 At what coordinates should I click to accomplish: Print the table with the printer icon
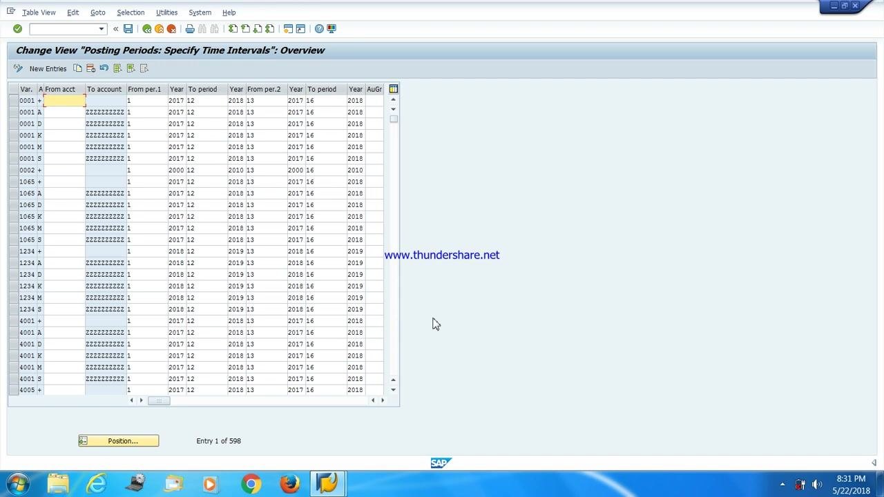coord(190,29)
